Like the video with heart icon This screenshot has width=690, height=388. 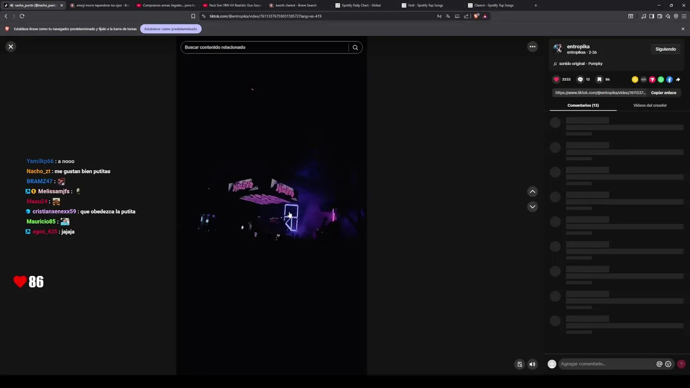(556, 79)
